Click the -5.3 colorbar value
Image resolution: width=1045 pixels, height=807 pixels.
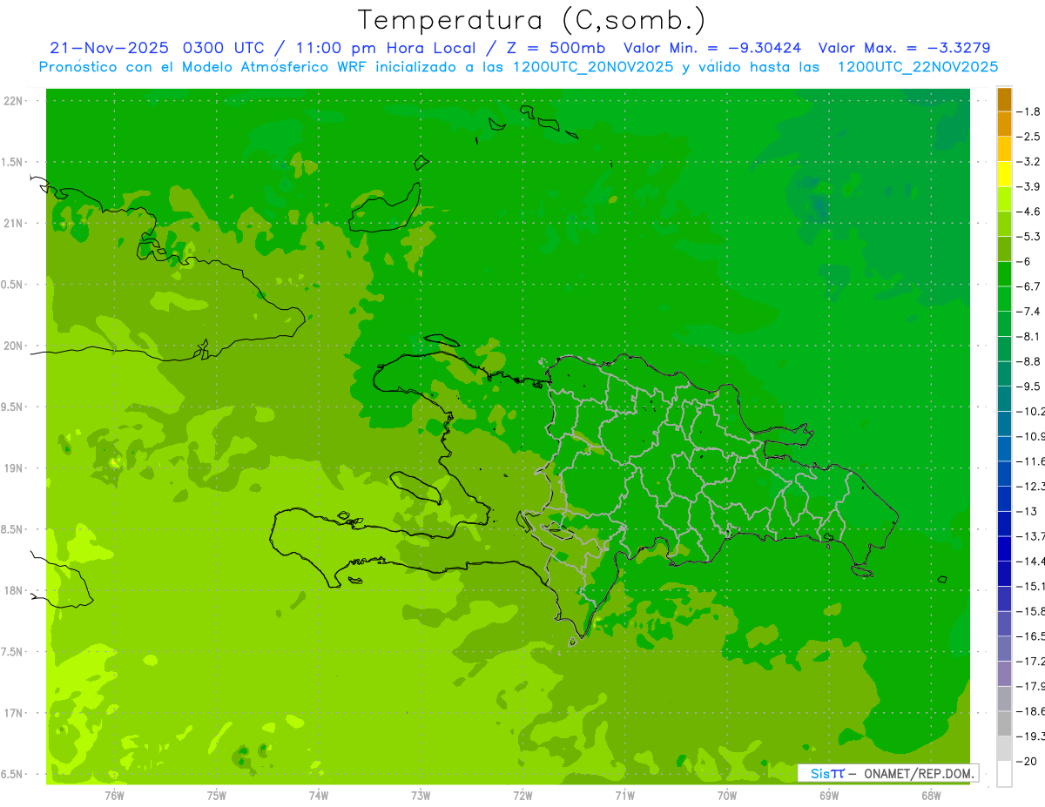pos(1028,236)
